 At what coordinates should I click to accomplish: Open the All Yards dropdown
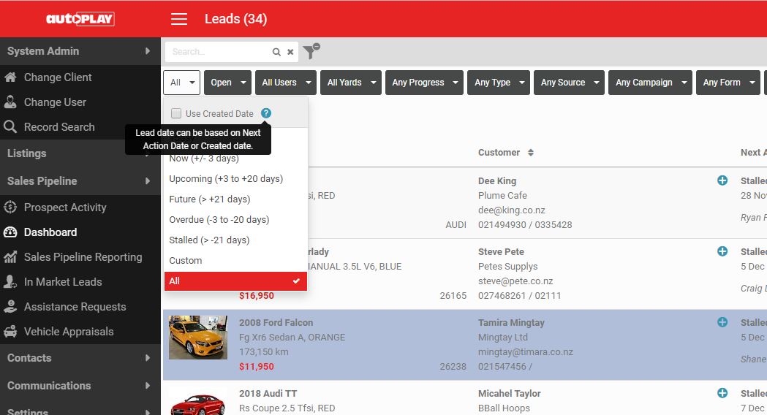[x=351, y=83]
